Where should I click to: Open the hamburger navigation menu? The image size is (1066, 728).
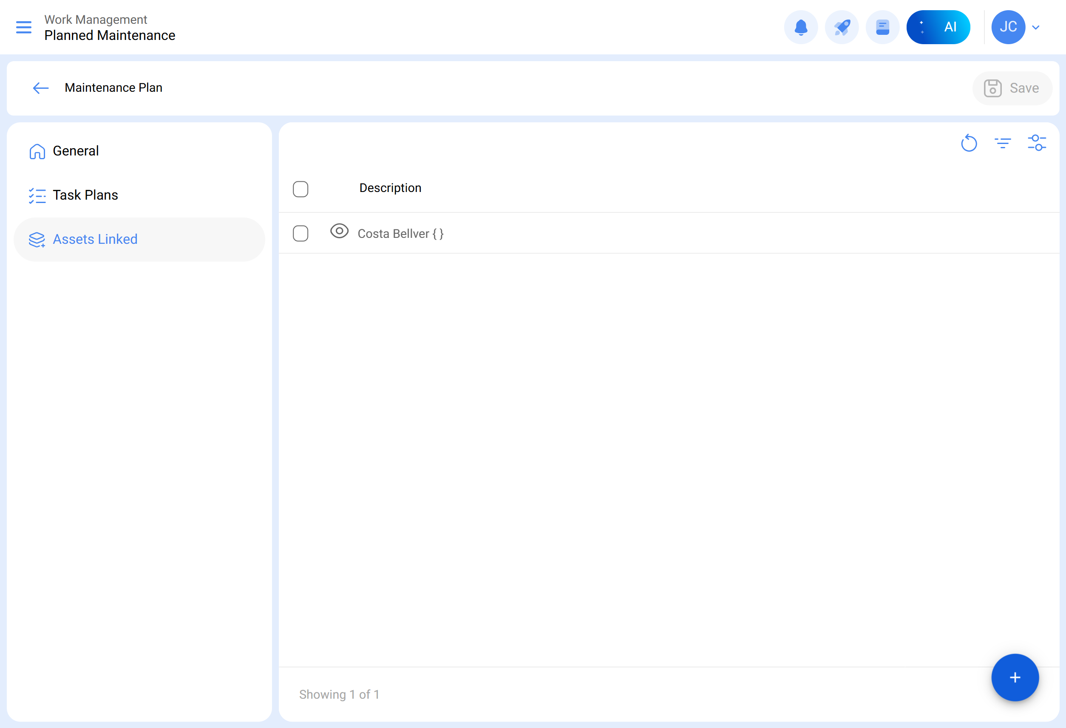point(24,27)
